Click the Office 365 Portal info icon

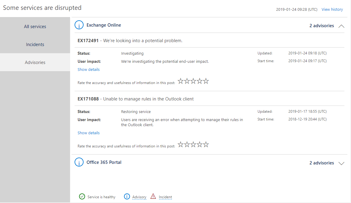[x=79, y=162]
